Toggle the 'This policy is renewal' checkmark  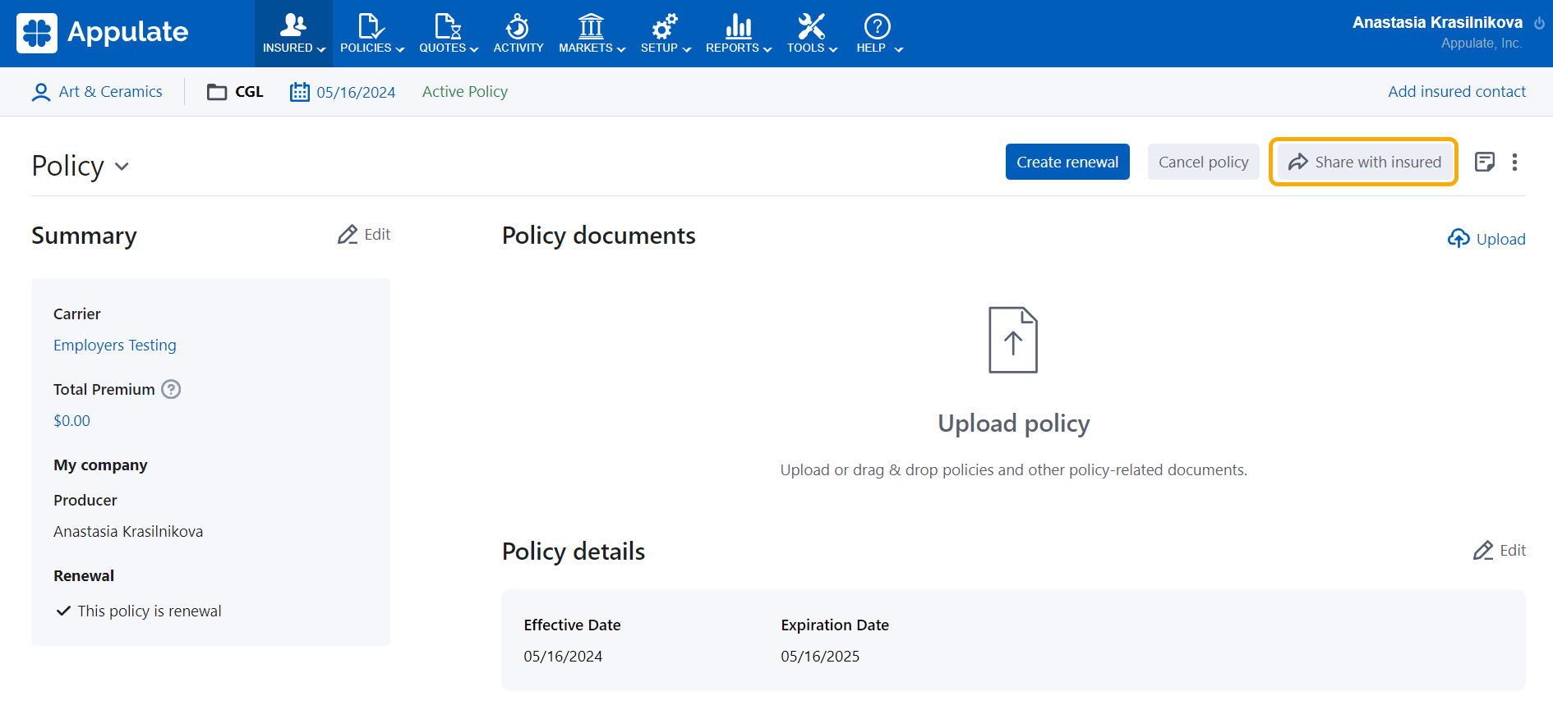click(x=63, y=611)
